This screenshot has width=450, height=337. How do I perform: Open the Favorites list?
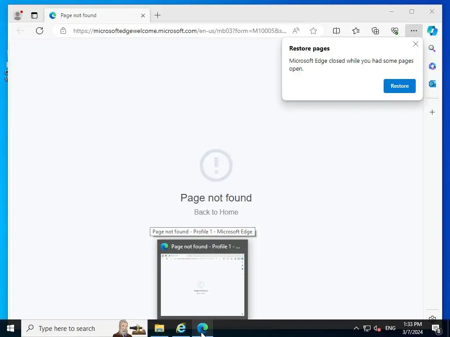point(356,31)
